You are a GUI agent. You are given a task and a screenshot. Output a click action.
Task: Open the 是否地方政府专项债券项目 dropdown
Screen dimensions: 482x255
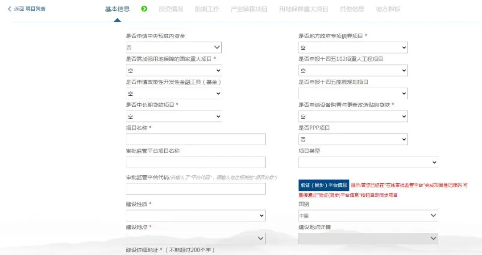353,48
